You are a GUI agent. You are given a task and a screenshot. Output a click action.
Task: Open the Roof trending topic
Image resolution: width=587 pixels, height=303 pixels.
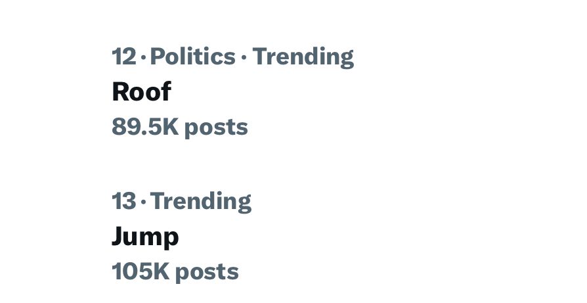141,92
